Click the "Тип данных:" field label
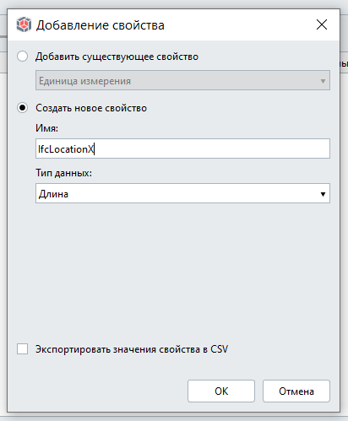This screenshot has height=421, width=348. [x=63, y=173]
